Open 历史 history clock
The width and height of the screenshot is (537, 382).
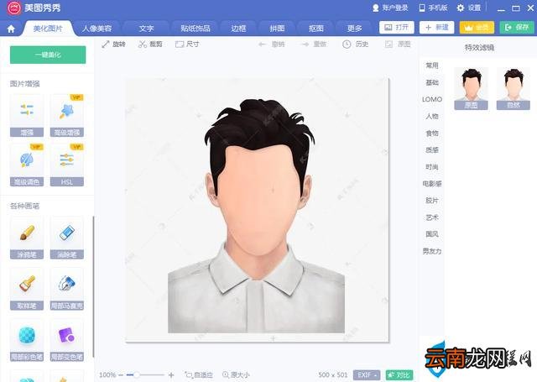tap(356, 44)
